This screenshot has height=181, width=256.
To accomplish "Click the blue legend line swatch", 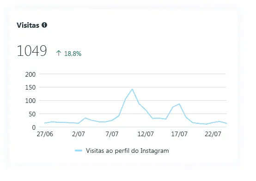I will tap(79, 151).
